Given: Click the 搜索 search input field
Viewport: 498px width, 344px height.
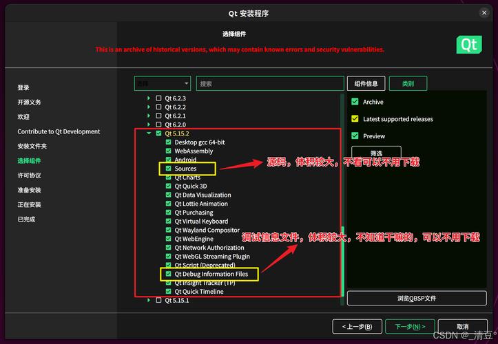Looking at the screenshot, I should 270,84.
